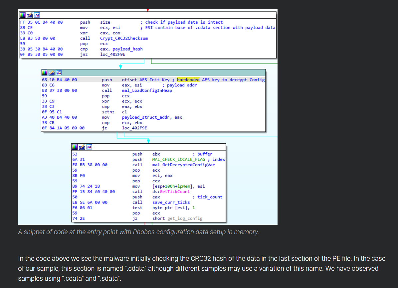Click the '; index' comment
398x288 pixels.
tap(216, 160)
